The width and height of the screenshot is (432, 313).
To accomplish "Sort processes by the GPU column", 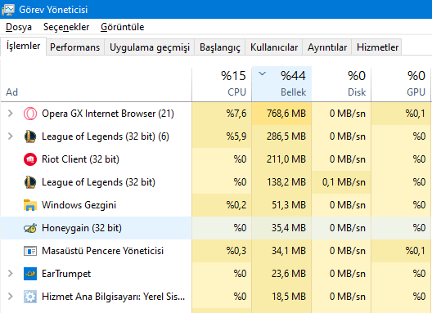I will point(401,84).
